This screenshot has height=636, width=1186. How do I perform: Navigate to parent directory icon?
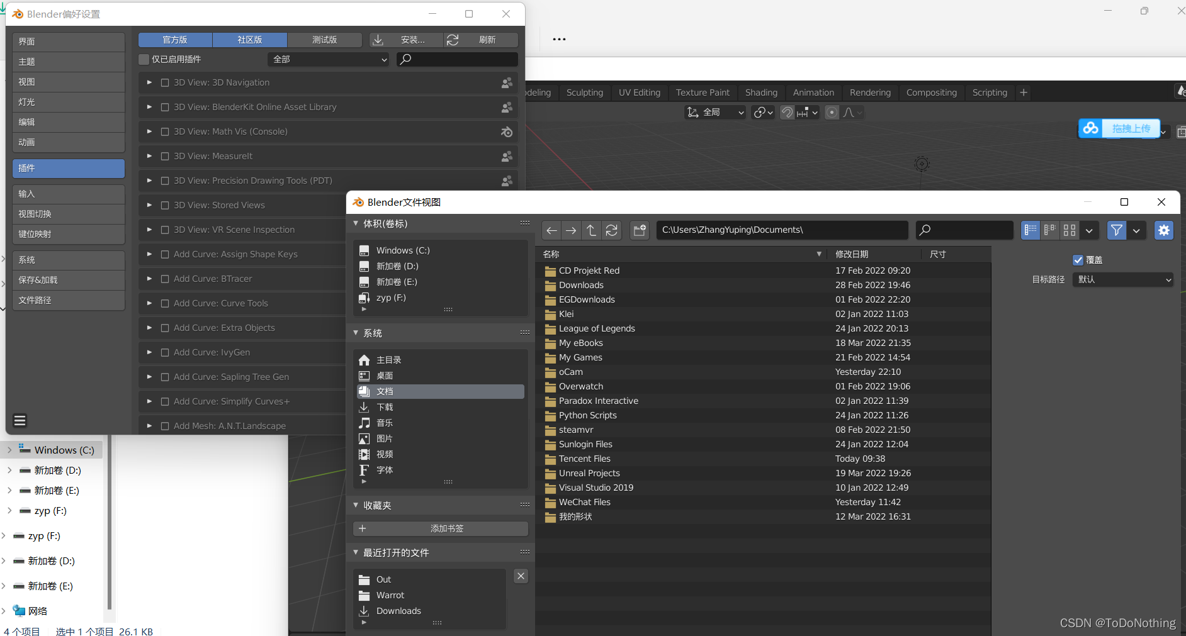[591, 230]
